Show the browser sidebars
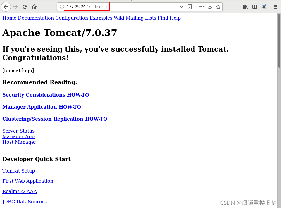The image size is (281, 208). click(x=255, y=7)
